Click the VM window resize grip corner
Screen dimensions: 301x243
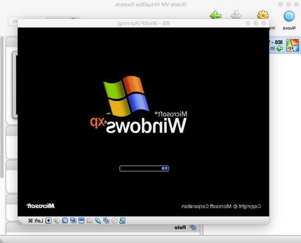(x=20, y=222)
